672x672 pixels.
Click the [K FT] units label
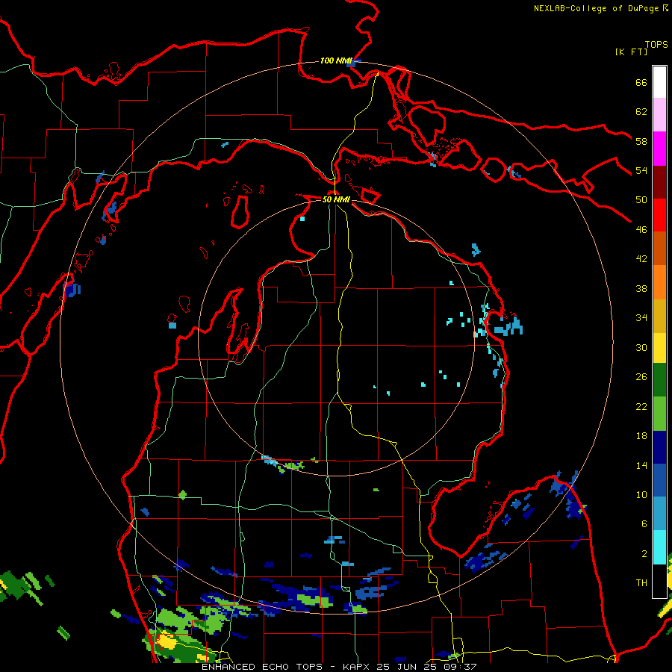tap(631, 52)
